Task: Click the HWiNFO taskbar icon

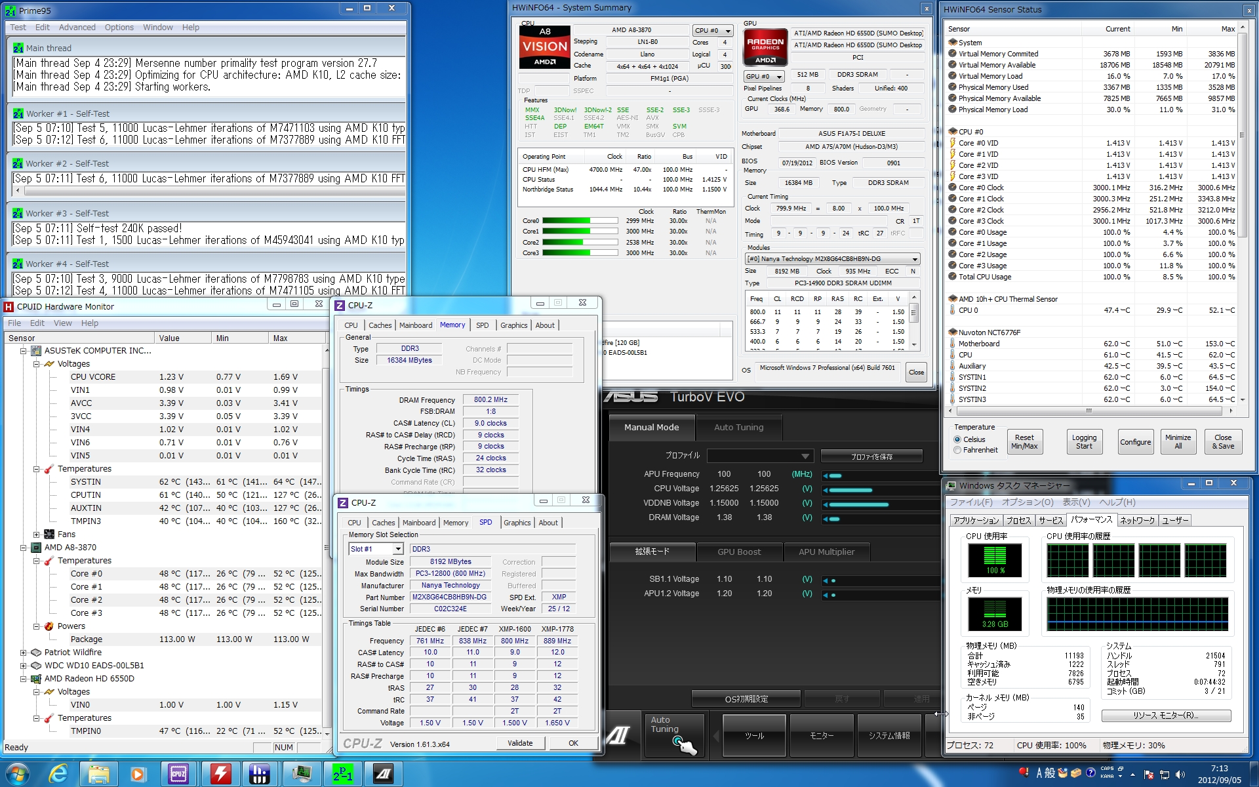Action: (x=260, y=774)
